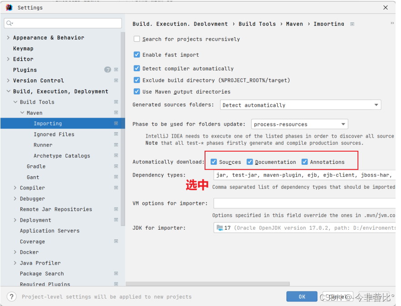
Task: Click the settings tree vertical scrollbar
Action: [123, 128]
